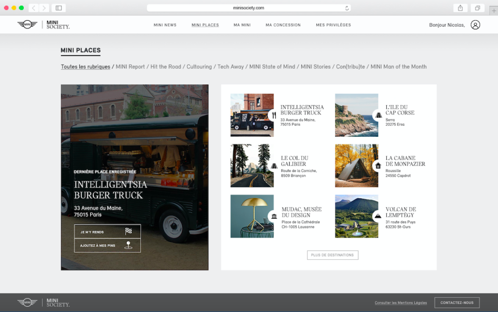Click the Safari forward arrow
The image size is (498, 312).
tap(44, 8)
